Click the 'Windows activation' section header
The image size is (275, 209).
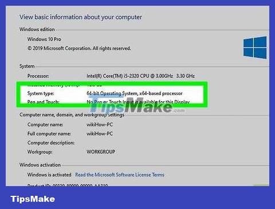tap(40, 165)
